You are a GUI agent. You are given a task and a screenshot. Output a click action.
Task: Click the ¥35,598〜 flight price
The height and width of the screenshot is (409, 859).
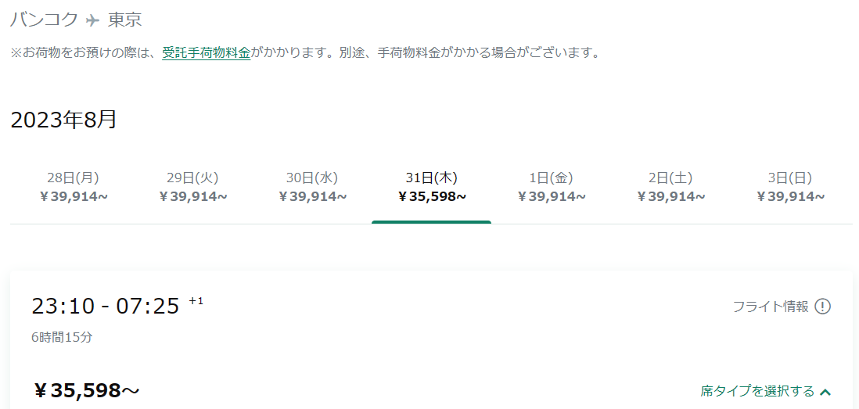pos(87,390)
